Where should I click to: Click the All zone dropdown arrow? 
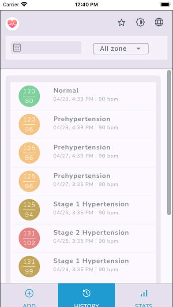139,49
